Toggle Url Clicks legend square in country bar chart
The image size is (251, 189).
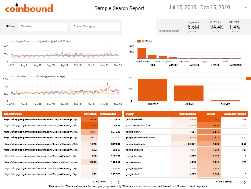pos(139,41)
